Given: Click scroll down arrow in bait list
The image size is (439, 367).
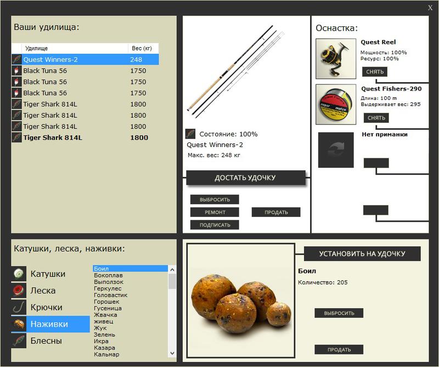Looking at the screenshot, I should click(x=172, y=353).
